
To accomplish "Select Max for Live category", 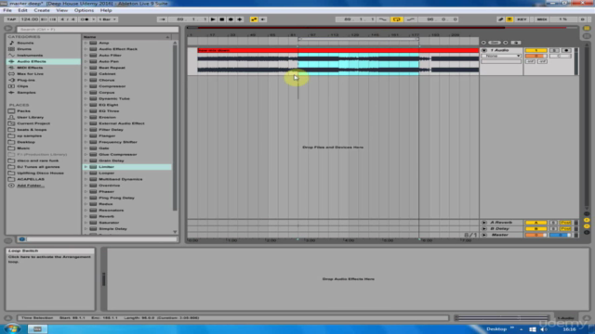I will pos(30,74).
